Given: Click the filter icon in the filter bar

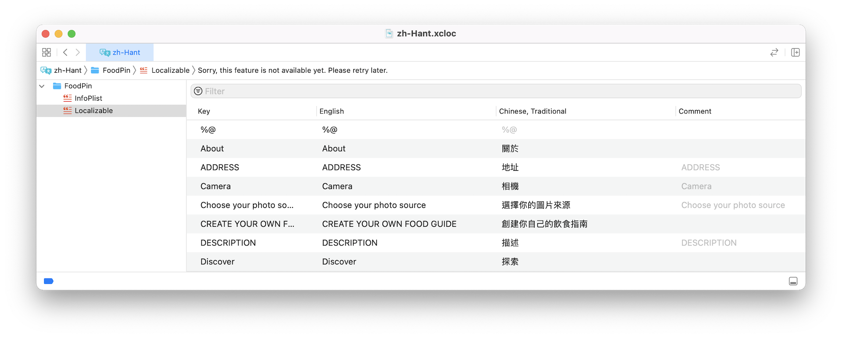Looking at the screenshot, I should tap(198, 91).
